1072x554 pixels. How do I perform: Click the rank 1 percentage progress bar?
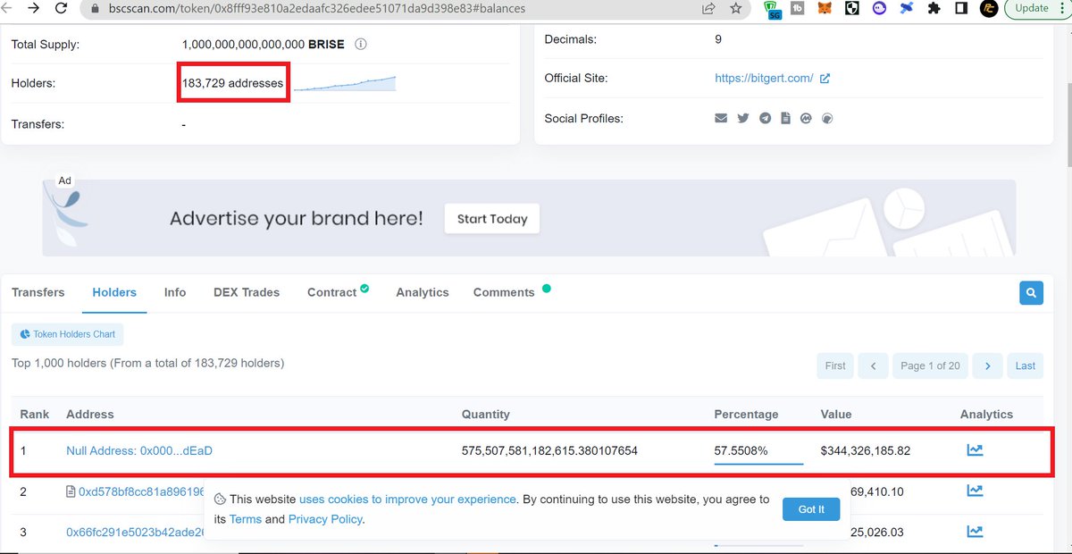point(758,463)
